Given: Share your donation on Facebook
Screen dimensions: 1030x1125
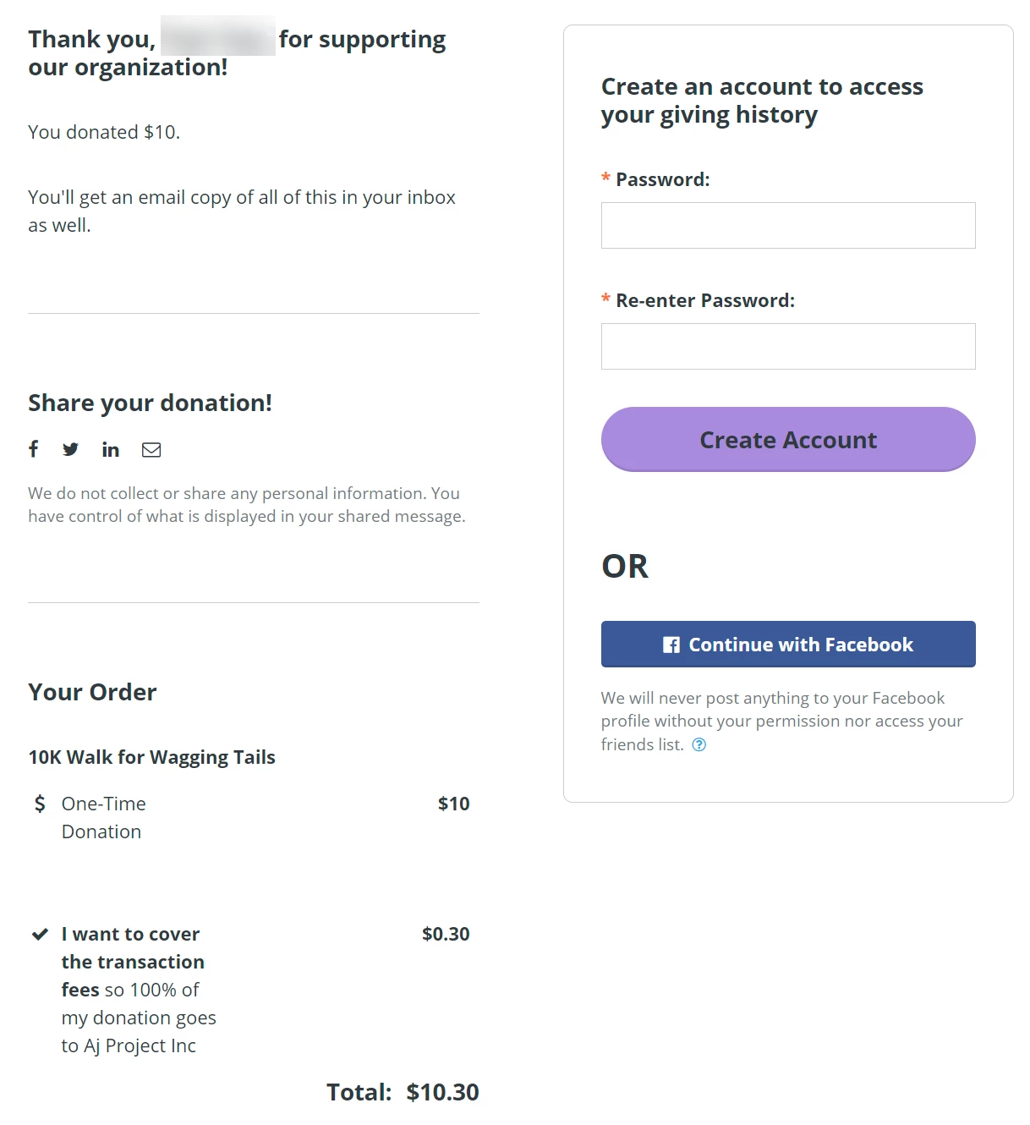Looking at the screenshot, I should click(34, 449).
